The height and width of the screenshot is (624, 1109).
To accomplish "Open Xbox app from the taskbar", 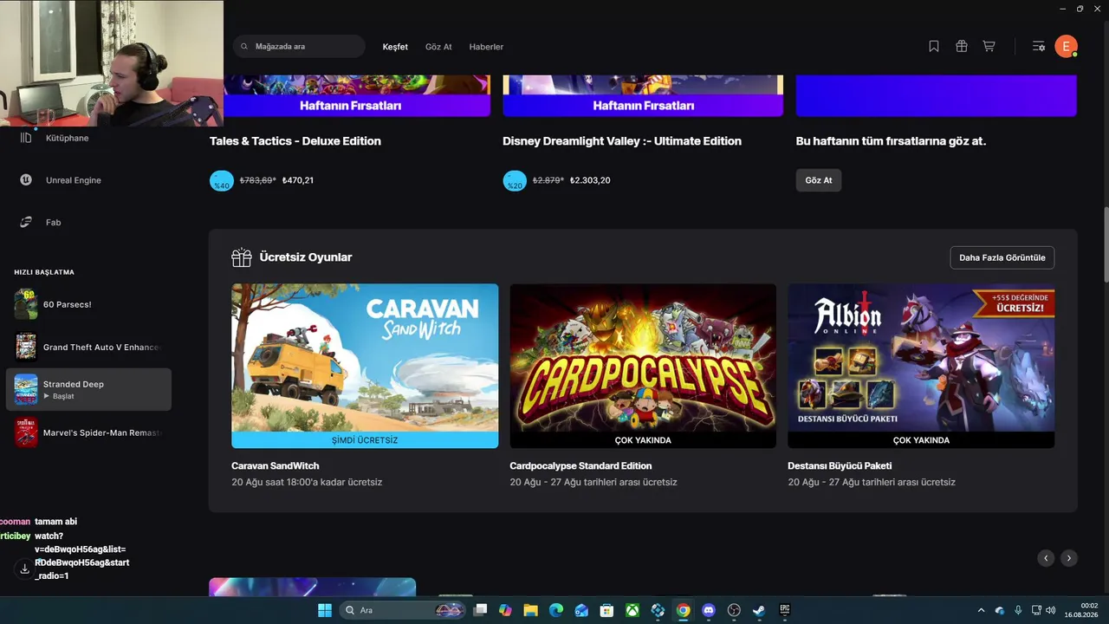I will [x=632, y=610].
